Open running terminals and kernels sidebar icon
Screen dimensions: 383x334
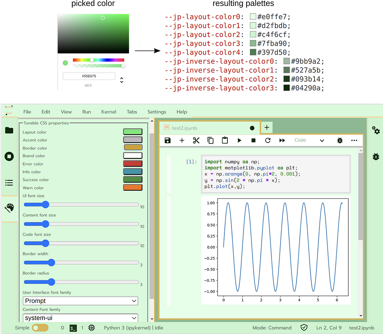point(9,156)
